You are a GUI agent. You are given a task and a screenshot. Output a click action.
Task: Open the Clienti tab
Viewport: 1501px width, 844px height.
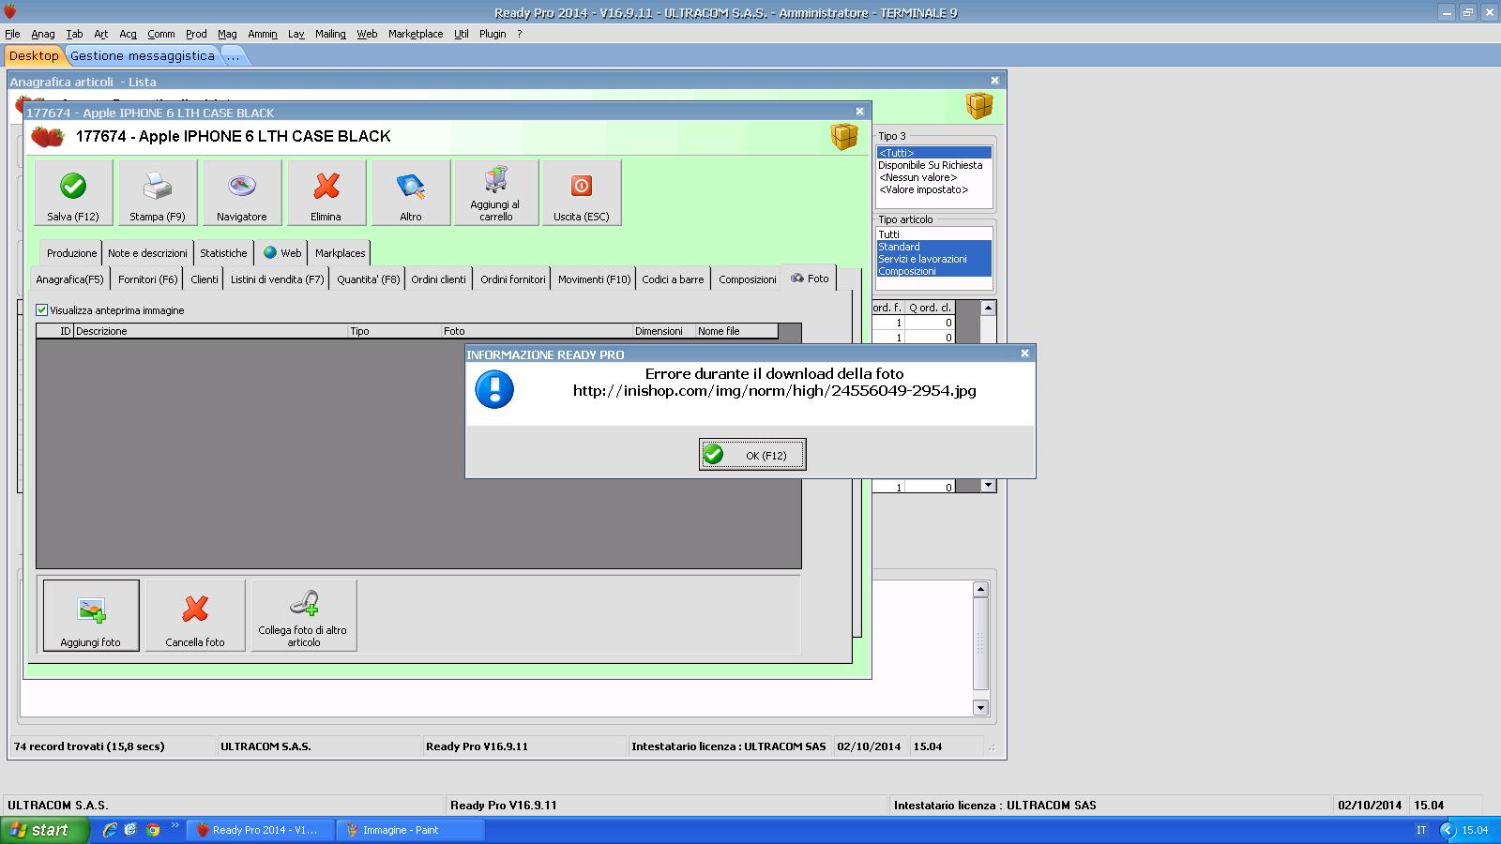point(205,279)
